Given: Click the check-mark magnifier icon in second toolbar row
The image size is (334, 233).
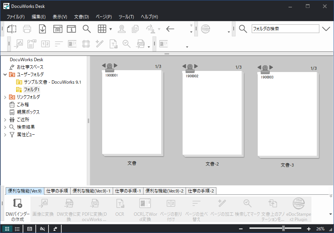Looking at the screenshot, I should tap(127, 44).
